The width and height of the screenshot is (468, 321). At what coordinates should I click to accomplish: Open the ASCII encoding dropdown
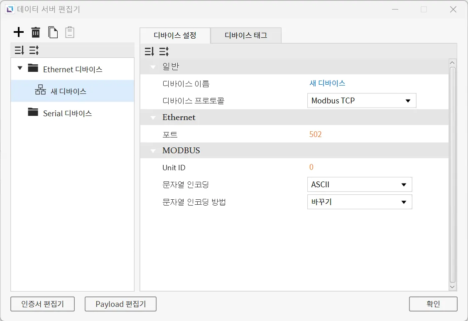click(359, 185)
